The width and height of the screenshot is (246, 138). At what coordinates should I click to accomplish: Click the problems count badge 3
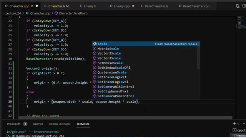pyautogui.click(x=25, y=124)
